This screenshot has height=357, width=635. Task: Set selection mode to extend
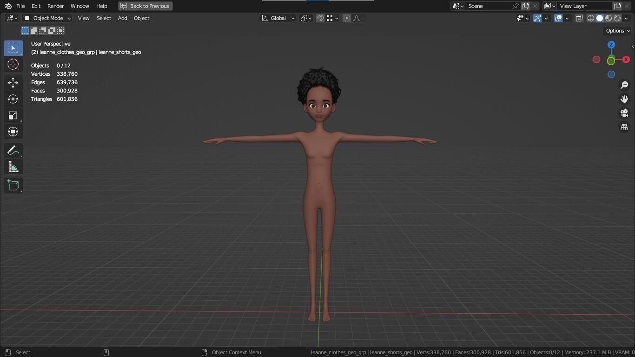click(34, 31)
